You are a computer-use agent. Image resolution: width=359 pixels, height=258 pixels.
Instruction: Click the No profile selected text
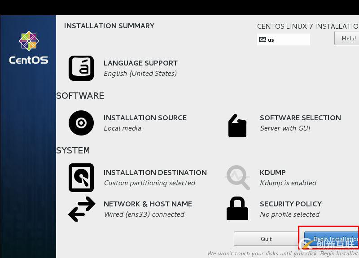289,214
